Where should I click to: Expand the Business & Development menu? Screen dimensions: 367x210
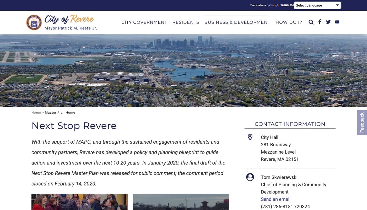237,22
